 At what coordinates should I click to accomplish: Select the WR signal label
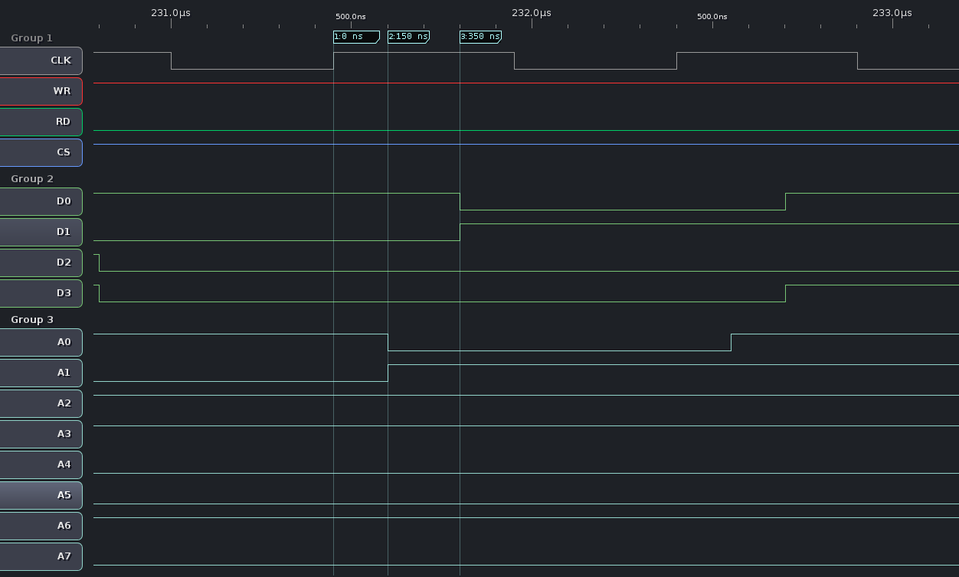tap(41, 91)
